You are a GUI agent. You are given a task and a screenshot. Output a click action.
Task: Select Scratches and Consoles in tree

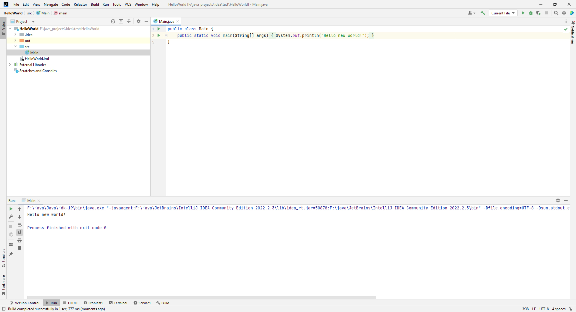pyautogui.click(x=38, y=71)
